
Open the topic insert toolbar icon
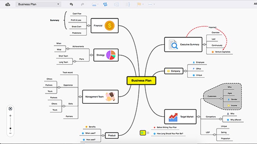point(94,4)
